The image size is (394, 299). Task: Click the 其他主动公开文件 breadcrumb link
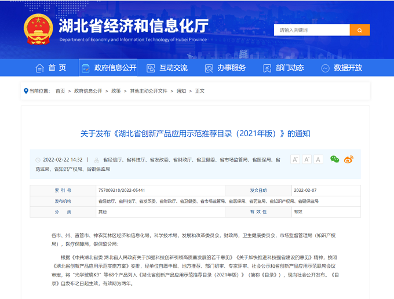click(x=148, y=91)
